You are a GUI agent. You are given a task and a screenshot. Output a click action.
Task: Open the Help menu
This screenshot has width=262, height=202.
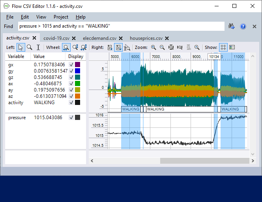(80, 17)
